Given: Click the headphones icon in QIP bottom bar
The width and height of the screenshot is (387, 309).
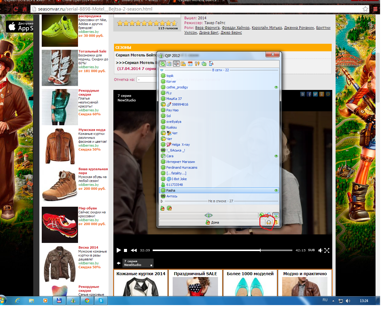Looking at the screenshot, I should (x=269, y=222).
